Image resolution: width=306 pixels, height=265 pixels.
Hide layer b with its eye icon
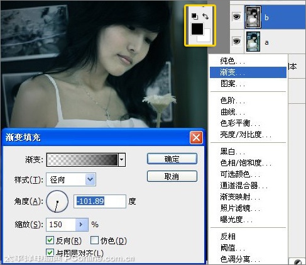coord(237,17)
